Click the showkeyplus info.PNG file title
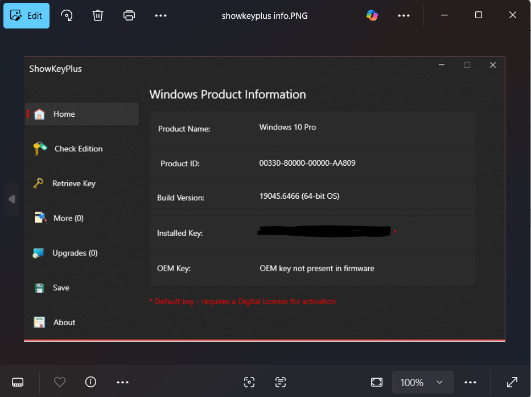 (x=265, y=16)
